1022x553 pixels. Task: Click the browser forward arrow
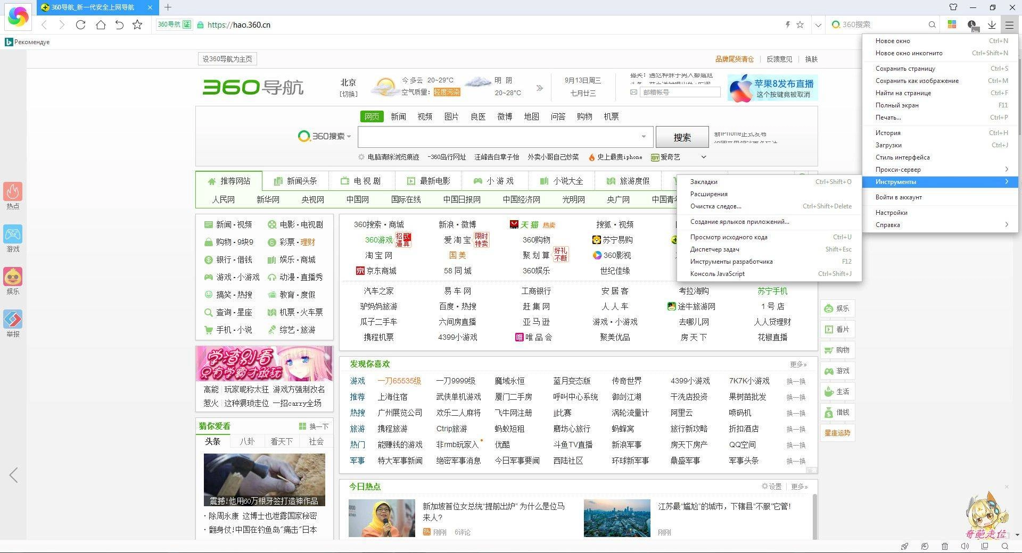point(62,25)
